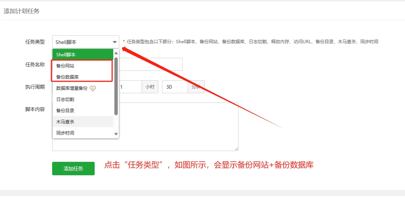Click the dropdown list scrollbar thumb
Image resolution: width=405 pixels, height=198 pixels.
[116, 86]
